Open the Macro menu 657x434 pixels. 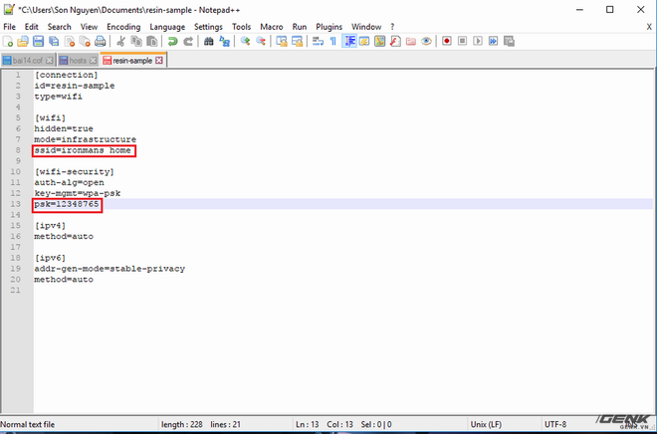click(x=272, y=27)
